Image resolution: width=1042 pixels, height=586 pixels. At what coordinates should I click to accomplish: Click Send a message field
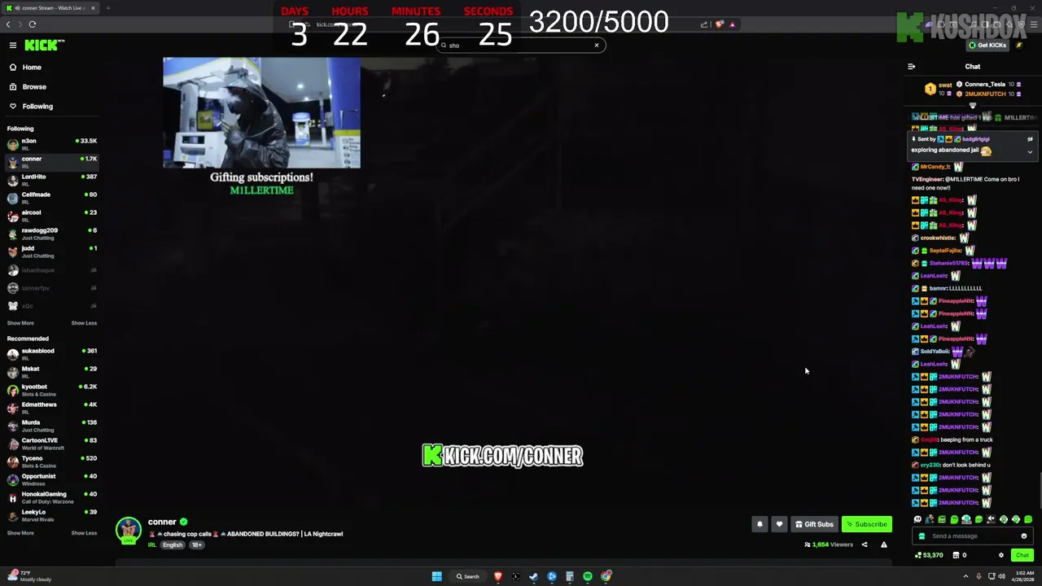(x=973, y=536)
